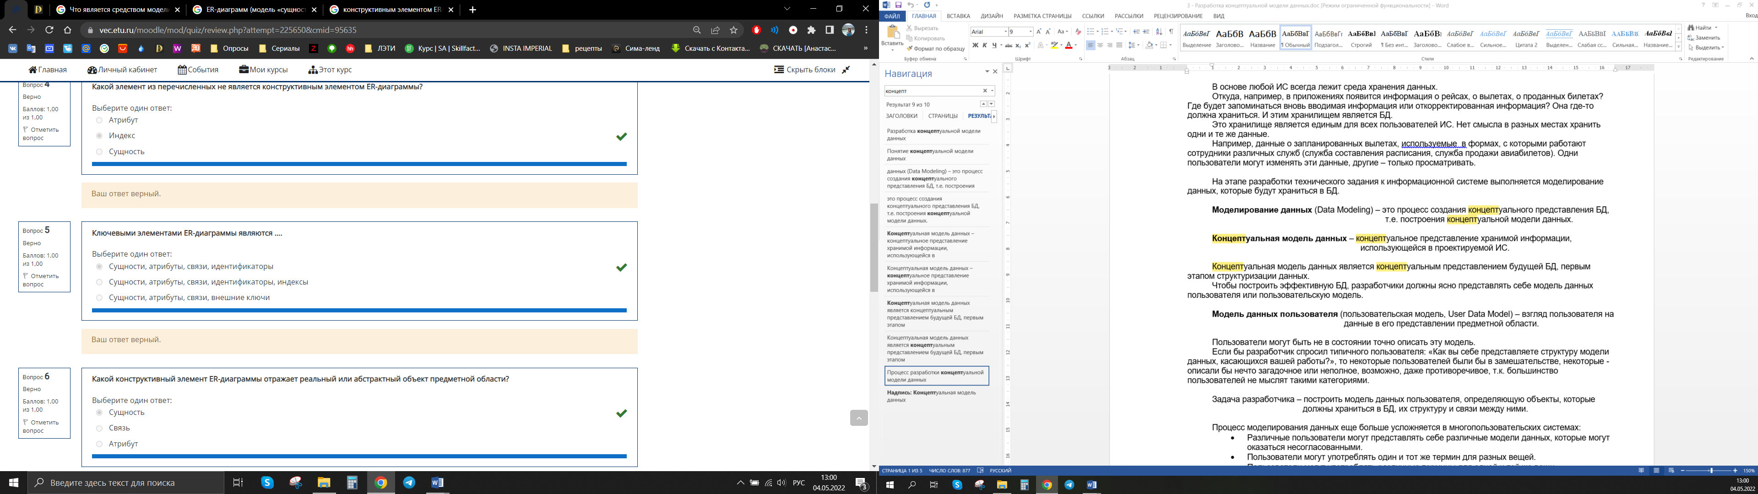Viewport: 1758px width, 494px height.
Task: Open ДИЗАЙН ribbon tab
Action: coord(992,16)
